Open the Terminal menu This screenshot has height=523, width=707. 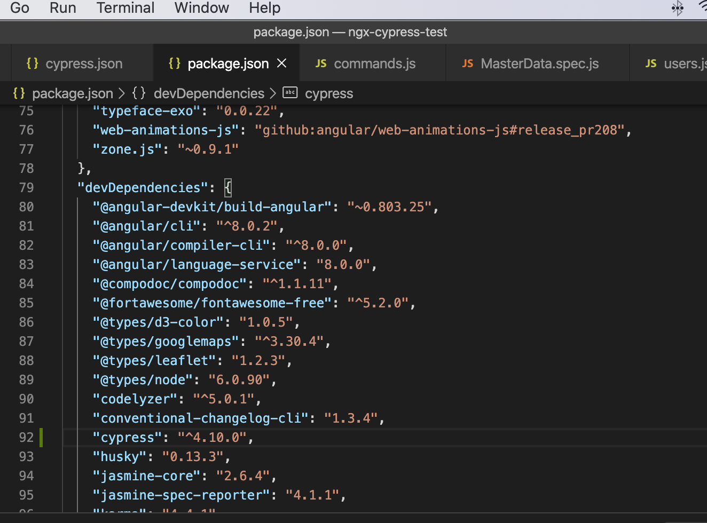tap(125, 8)
